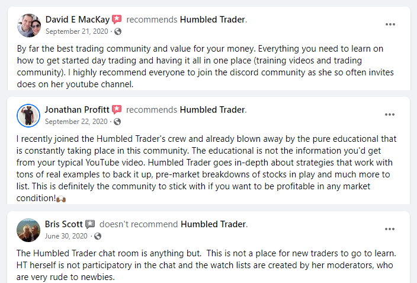
Task: Click the September 21, 2020 timestamp
Action: 77,31
